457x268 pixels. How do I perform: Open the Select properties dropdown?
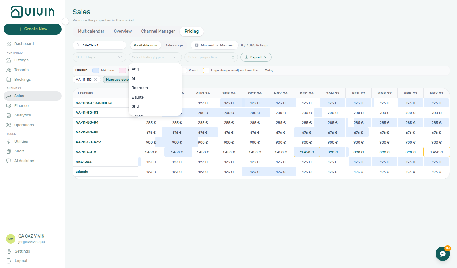coord(211,57)
